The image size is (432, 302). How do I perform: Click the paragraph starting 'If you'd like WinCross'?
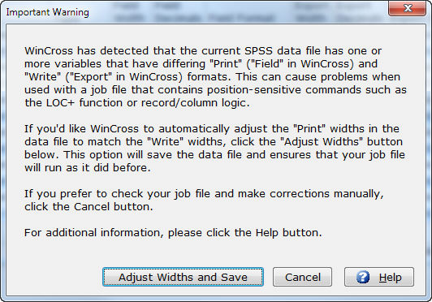pyautogui.click(x=214, y=149)
